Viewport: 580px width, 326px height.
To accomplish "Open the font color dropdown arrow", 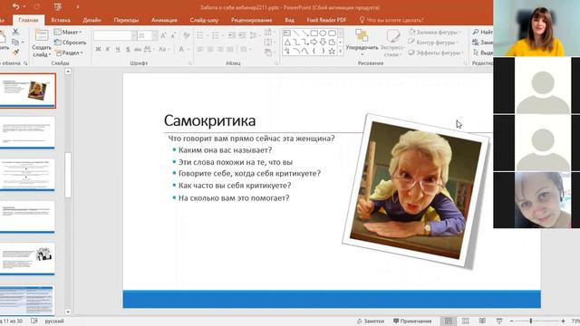I will tap(188, 49).
